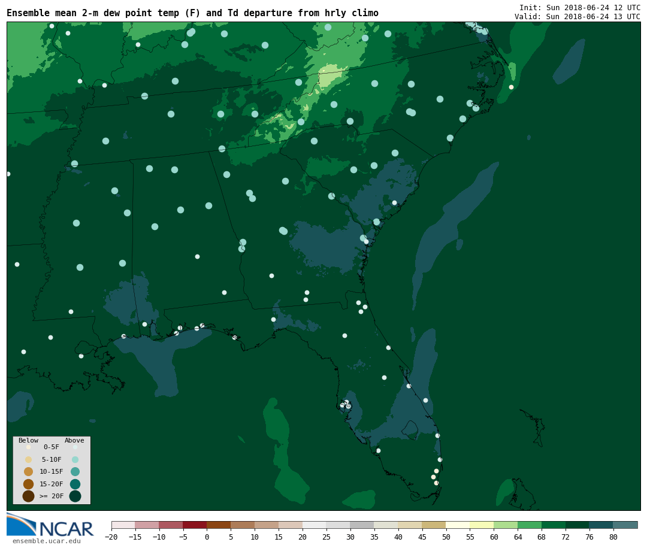Click the '5-10F' legend label
This screenshot has height=548, width=647.
52,459
